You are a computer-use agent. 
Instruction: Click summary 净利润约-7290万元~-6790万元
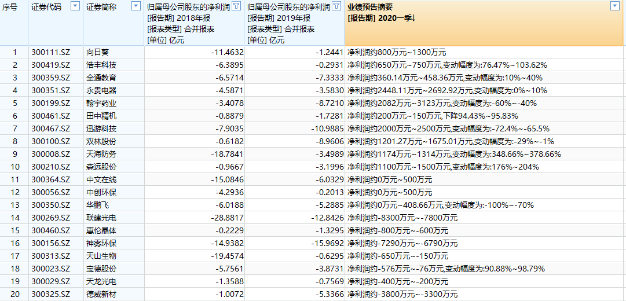402,244
